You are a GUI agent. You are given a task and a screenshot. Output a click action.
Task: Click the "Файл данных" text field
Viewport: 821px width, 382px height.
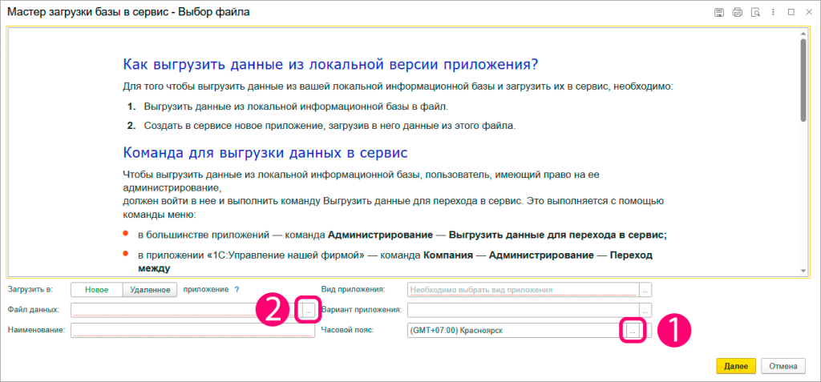(x=183, y=310)
